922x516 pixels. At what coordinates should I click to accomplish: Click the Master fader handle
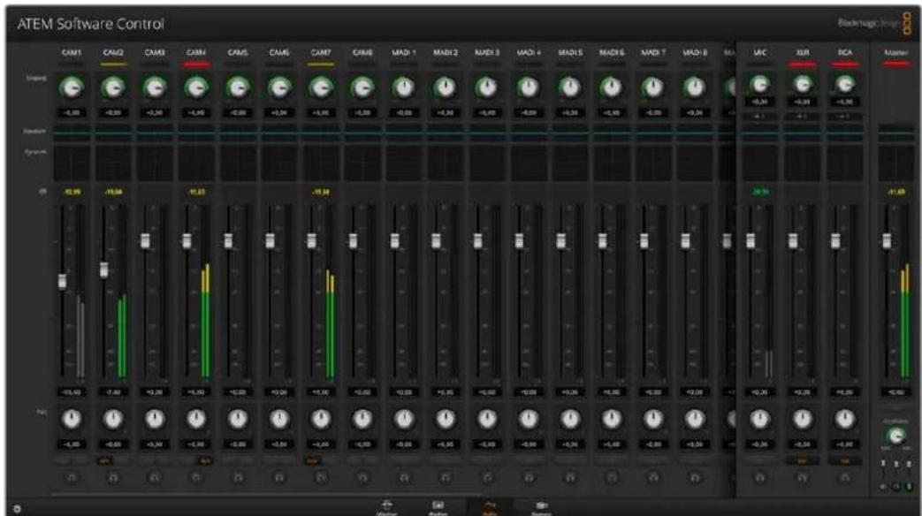[x=887, y=241]
